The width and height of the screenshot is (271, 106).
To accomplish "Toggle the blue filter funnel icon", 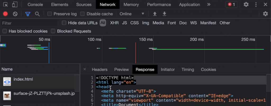I will (28, 14).
